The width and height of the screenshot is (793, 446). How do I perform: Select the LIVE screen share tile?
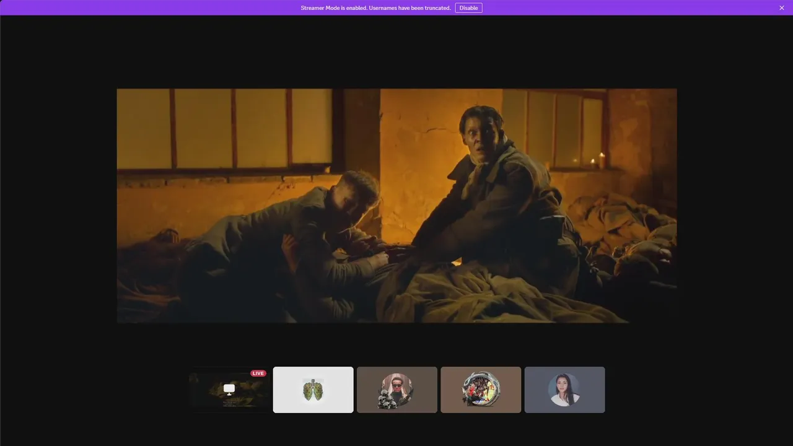tap(229, 390)
